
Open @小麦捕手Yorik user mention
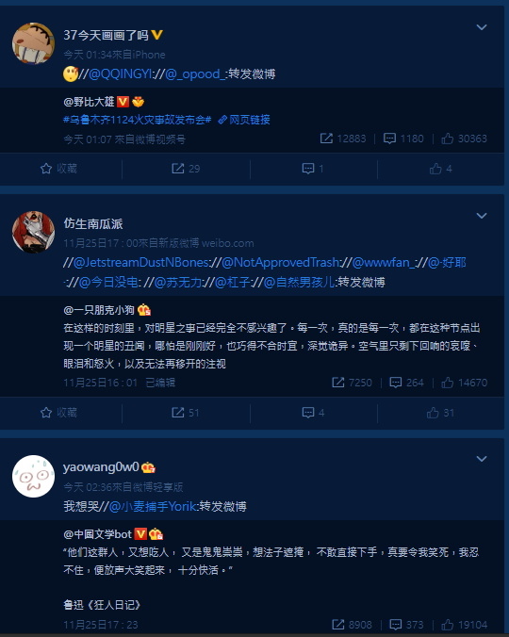(x=153, y=507)
